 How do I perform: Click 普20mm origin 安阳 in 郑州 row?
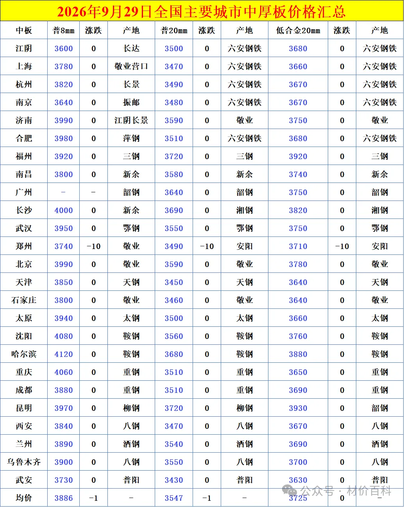[245, 246]
